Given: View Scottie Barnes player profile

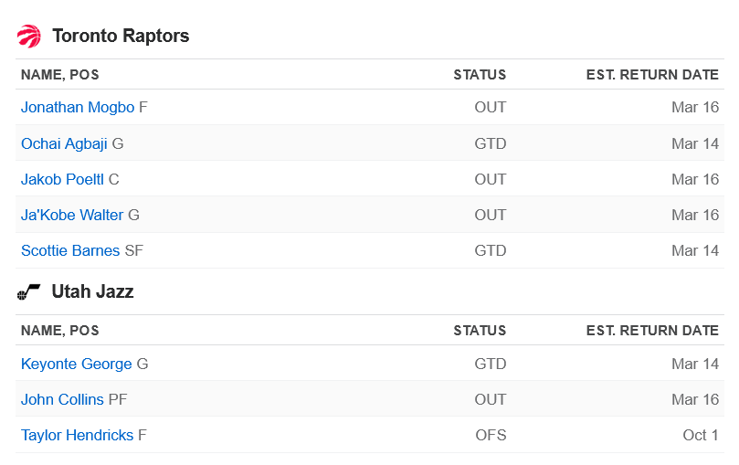Looking at the screenshot, I should tap(70, 250).
